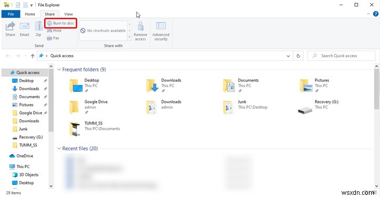380x198 pixels.
Task: Collapse the Recent files section
Action: point(59,149)
